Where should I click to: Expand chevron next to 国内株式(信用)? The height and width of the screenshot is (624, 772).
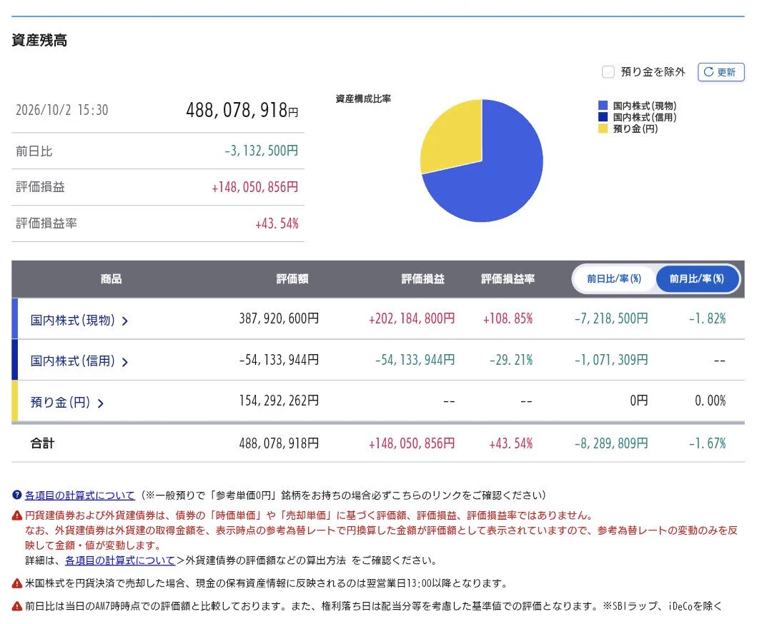click(125, 363)
